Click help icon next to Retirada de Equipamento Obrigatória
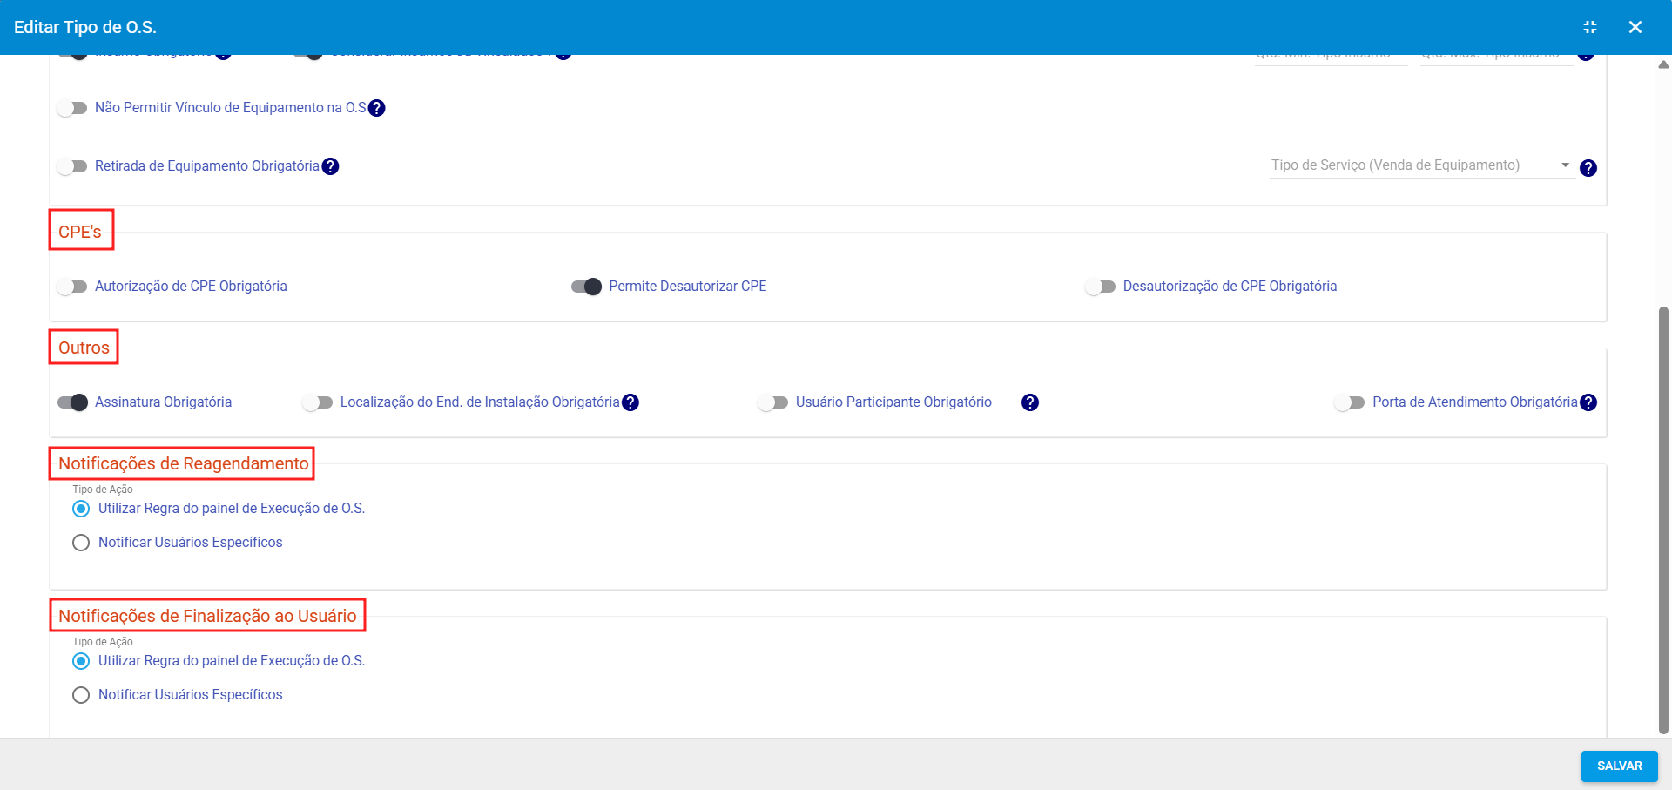The height and width of the screenshot is (790, 1672). tap(330, 166)
